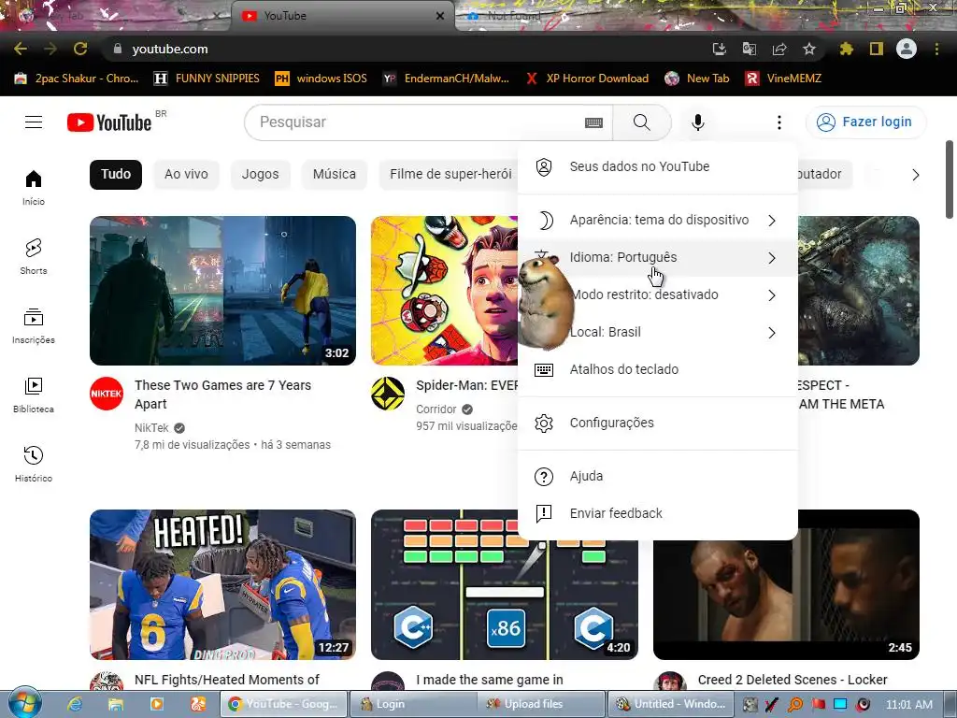
Task: Switch to the YouTube browser tab
Action: tap(342, 16)
